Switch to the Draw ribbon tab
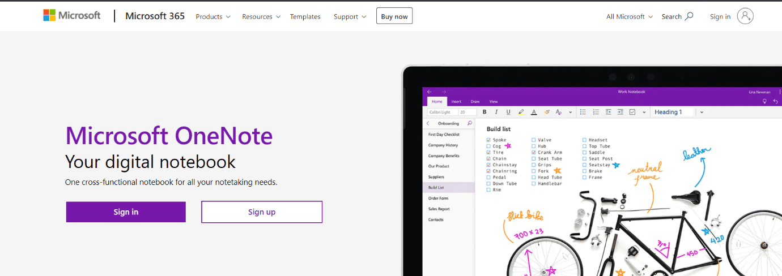 (x=475, y=101)
